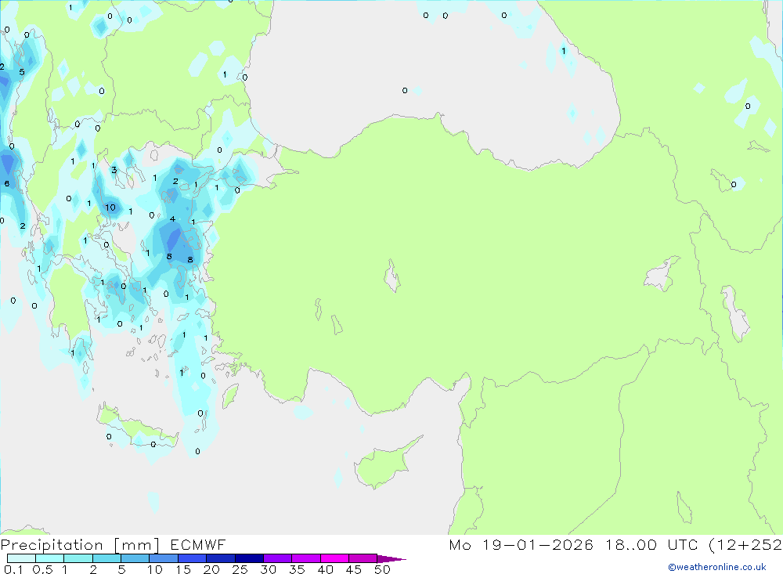
Task: Select the 15–20 mm legend color box
Action: coord(192,558)
